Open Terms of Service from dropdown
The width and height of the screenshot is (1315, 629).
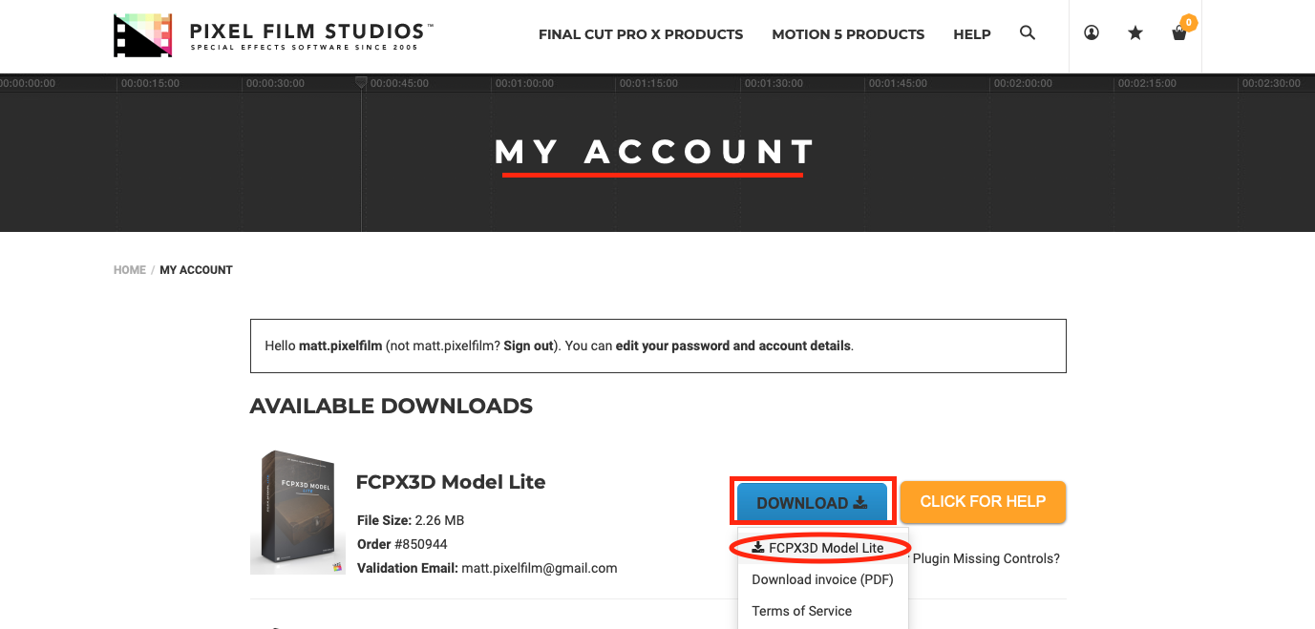[802, 611]
